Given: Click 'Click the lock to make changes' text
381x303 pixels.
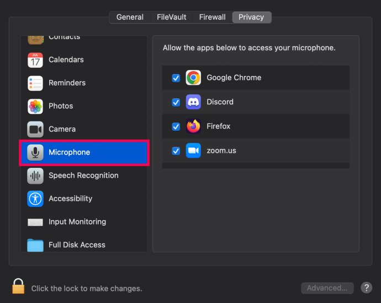Looking at the screenshot, I should 87,289.
